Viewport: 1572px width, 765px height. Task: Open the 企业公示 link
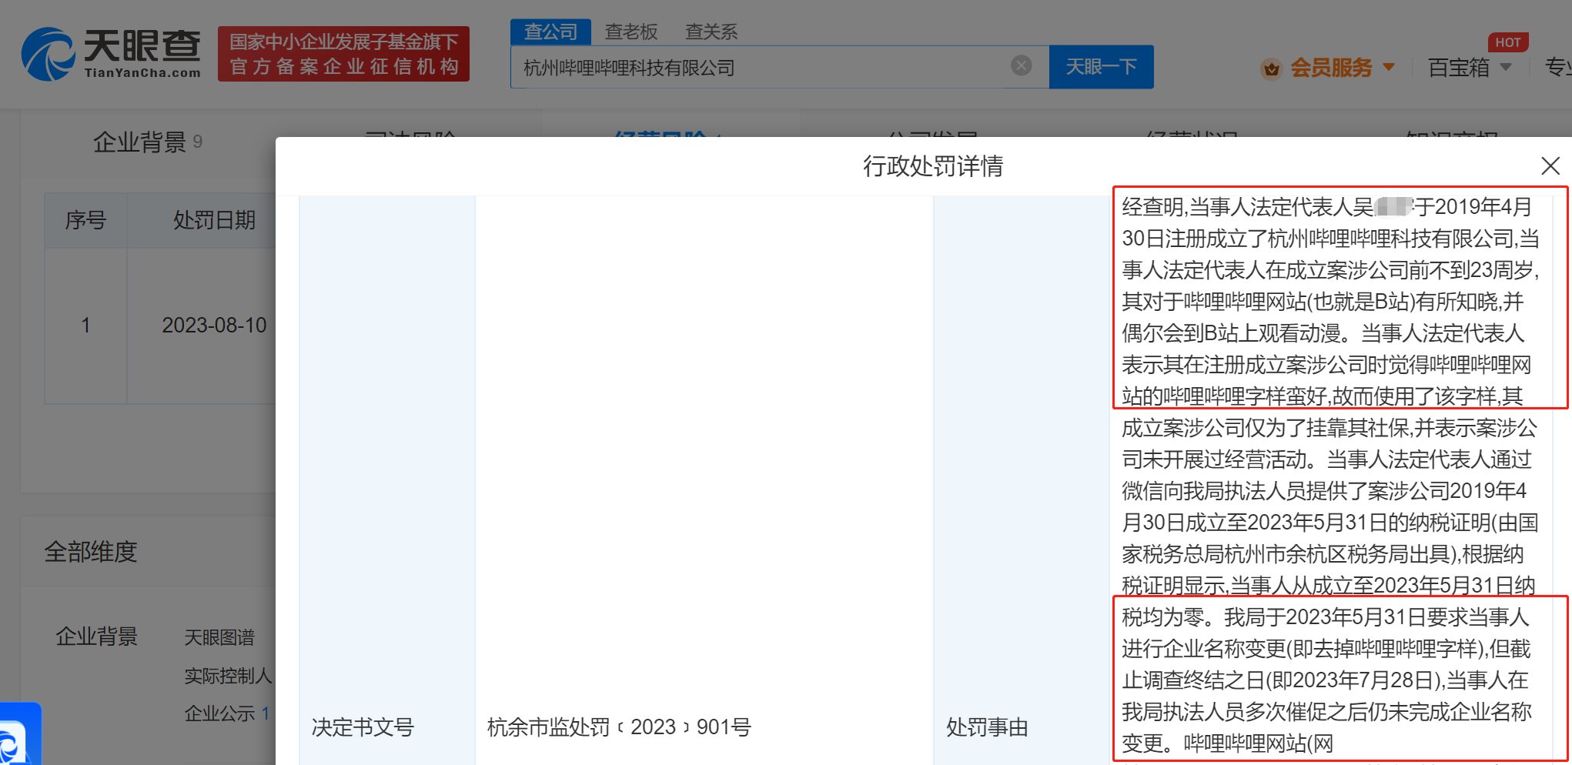(219, 713)
